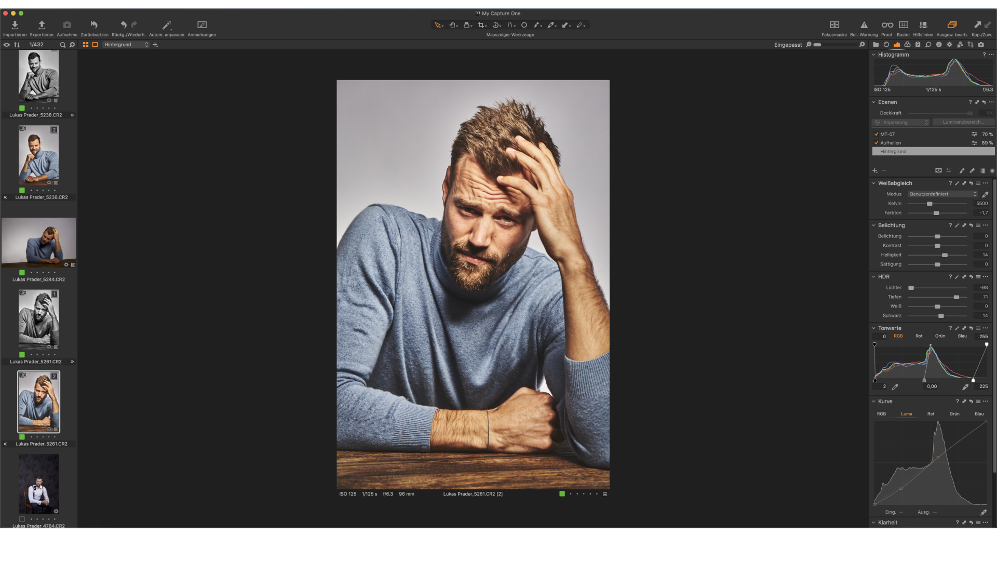
Task: Activate the rotation/straighten tool
Action: [494, 25]
